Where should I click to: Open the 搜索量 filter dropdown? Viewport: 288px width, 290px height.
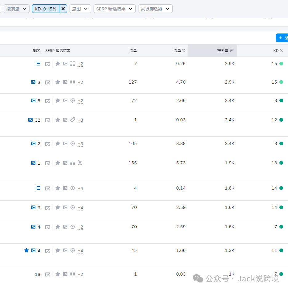17,9
